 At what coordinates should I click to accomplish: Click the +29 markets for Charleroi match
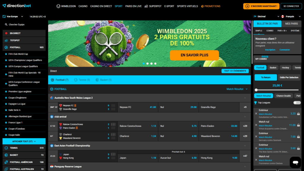[245, 136]
